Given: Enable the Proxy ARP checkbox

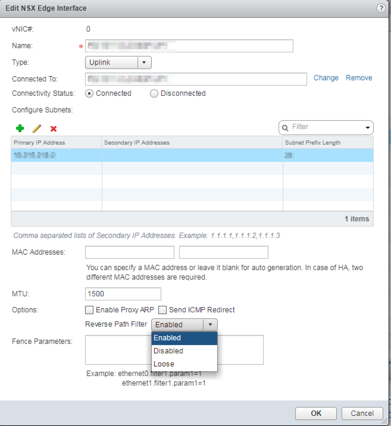Looking at the screenshot, I should 89,310.
